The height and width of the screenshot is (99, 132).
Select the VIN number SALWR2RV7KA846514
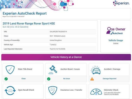[58, 32]
